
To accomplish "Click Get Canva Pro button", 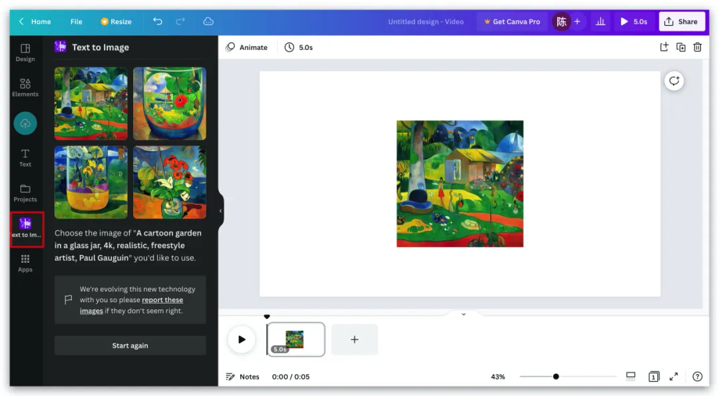I will tap(512, 21).
